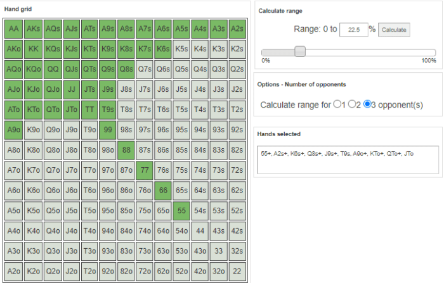Image resolution: width=444 pixels, height=283 pixels.
Task: Select 2 opponents radio option
Action: pos(352,104)
